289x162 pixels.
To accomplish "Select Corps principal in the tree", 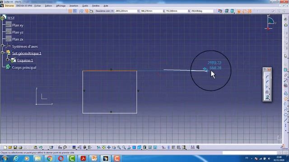I will (x=24, y=67).
